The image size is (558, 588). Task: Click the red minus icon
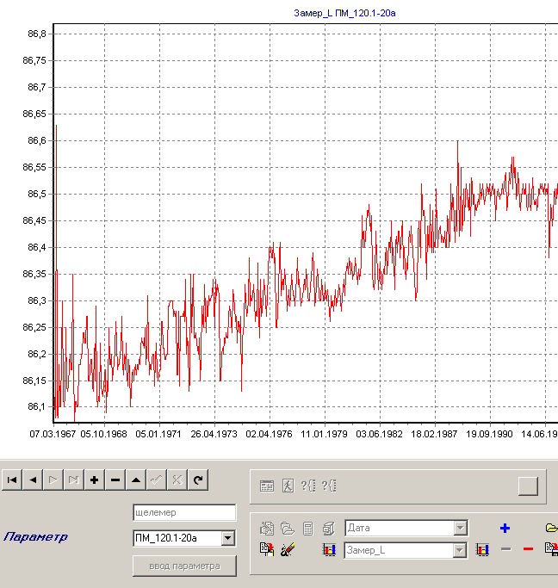(528, 549)
